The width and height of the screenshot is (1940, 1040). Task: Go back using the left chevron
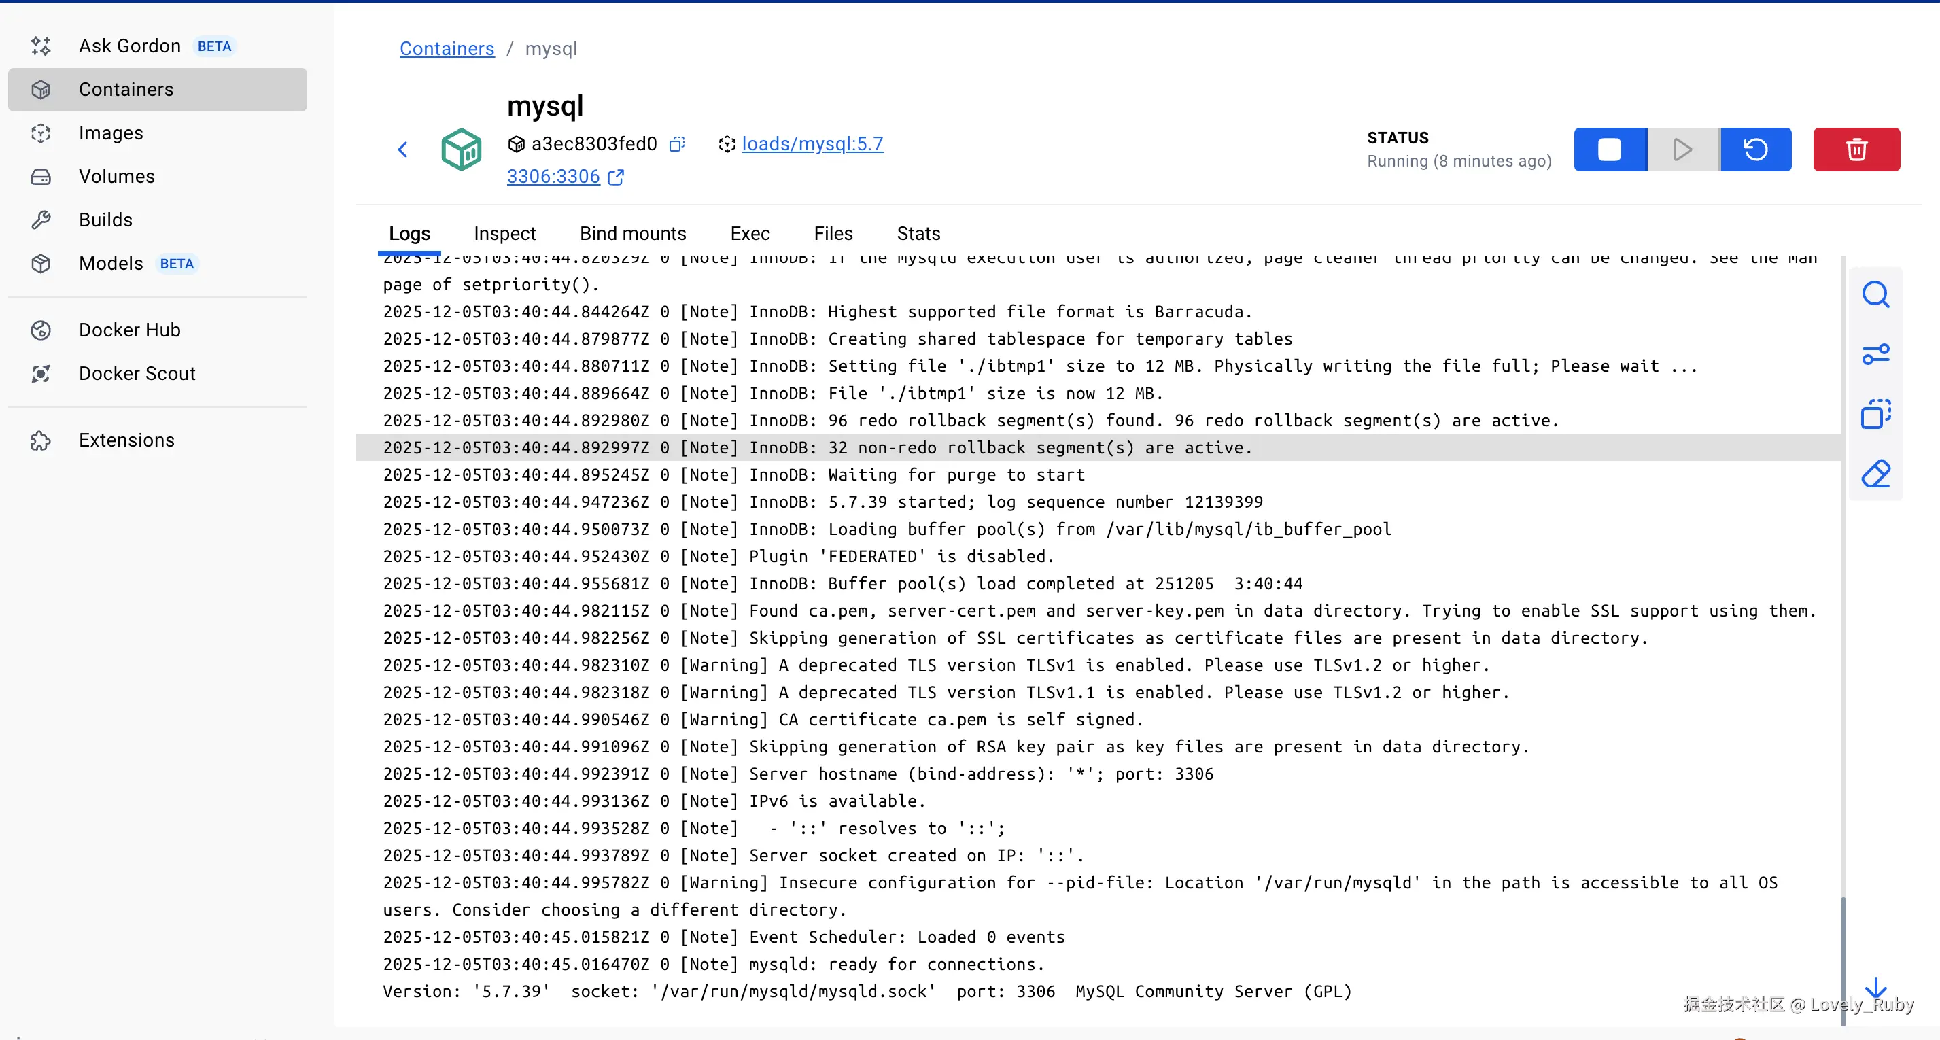pyautogui.click(x=403, y=149)
